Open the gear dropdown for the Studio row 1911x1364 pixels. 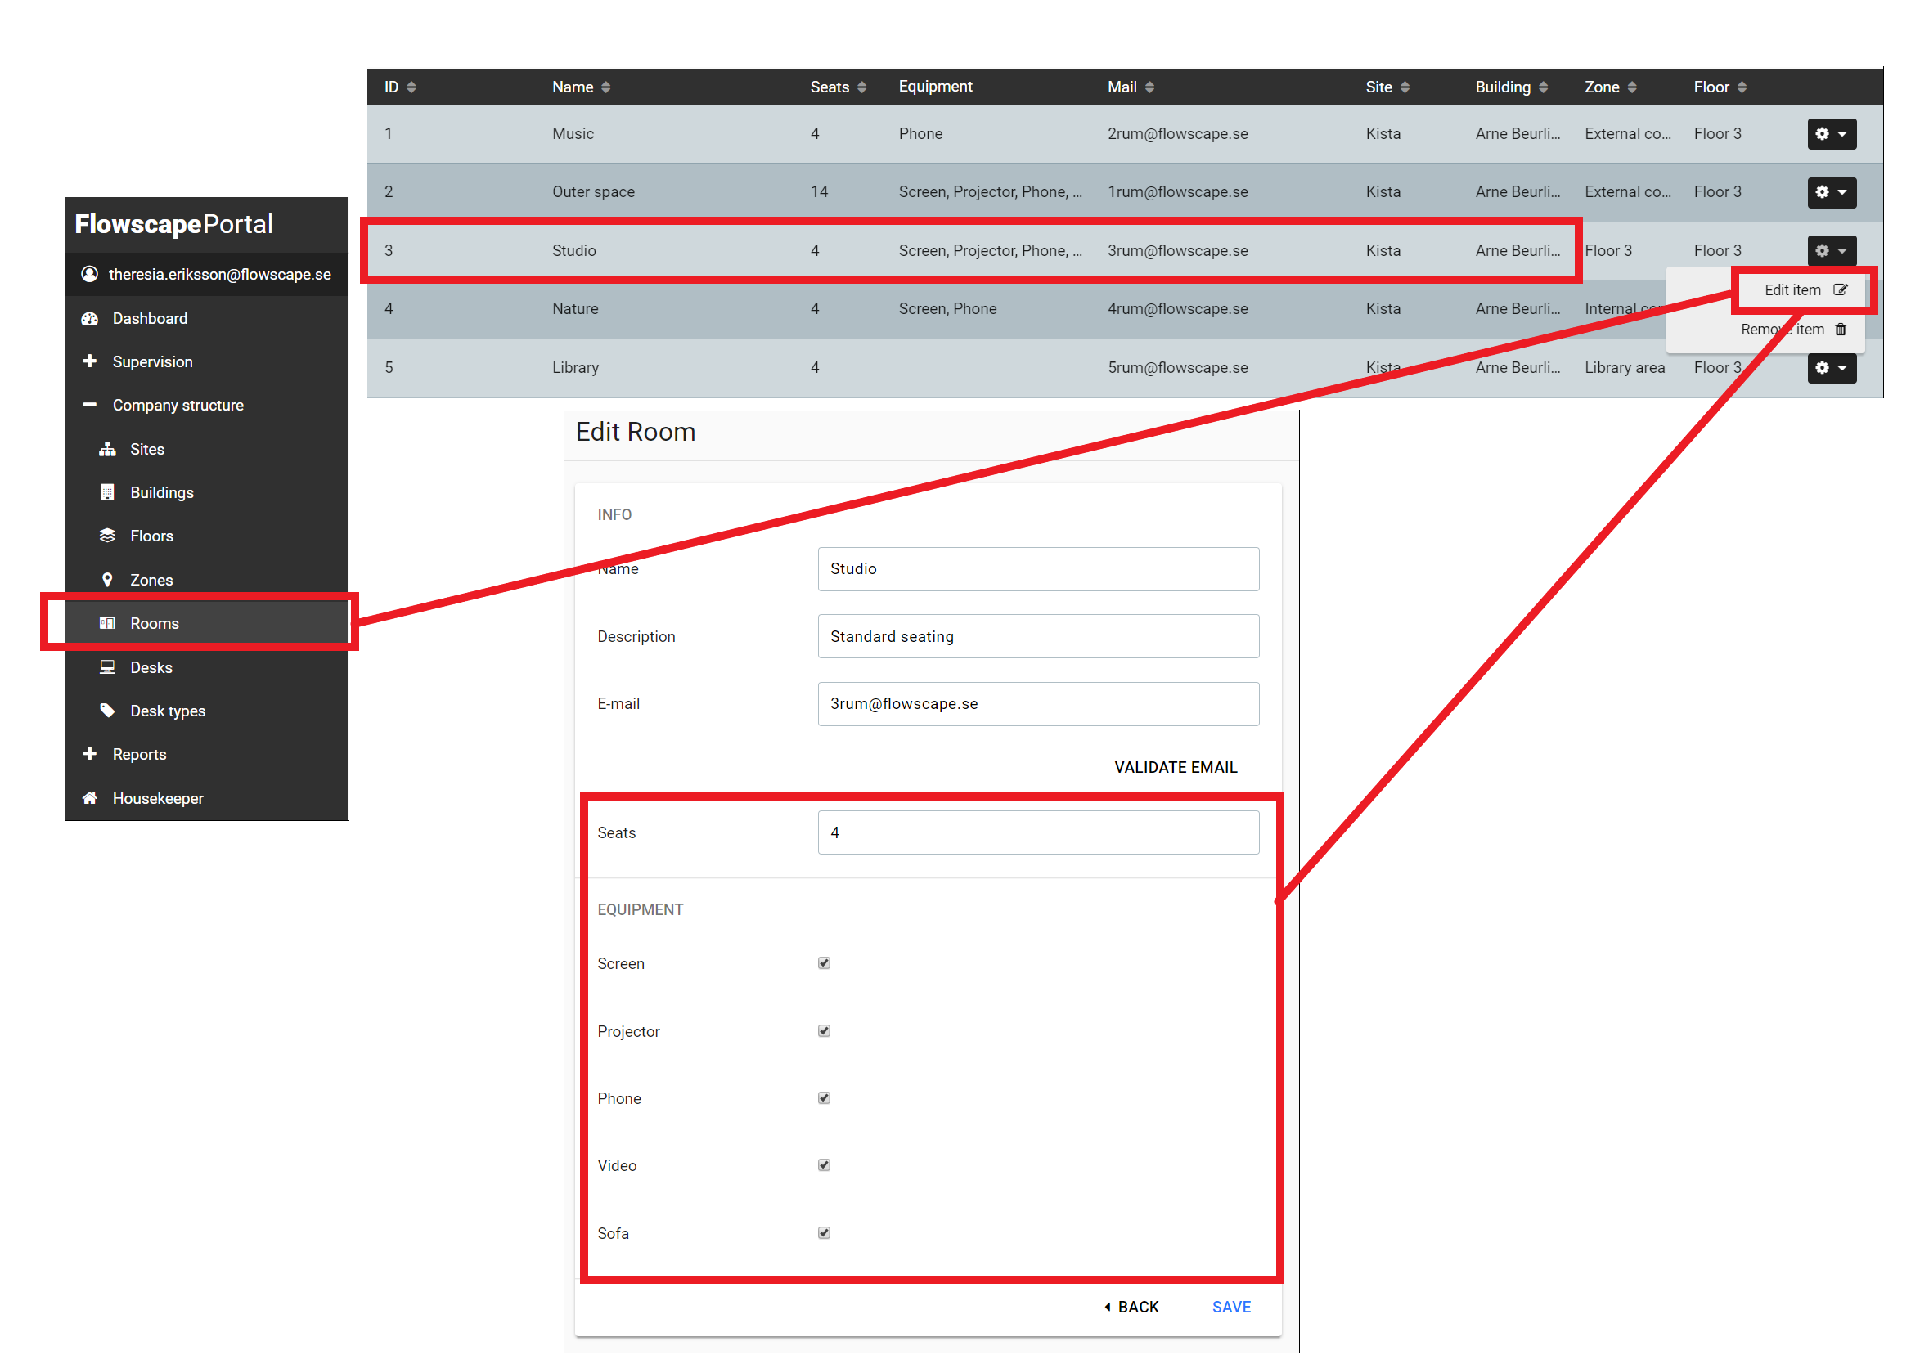point(1831,250)
